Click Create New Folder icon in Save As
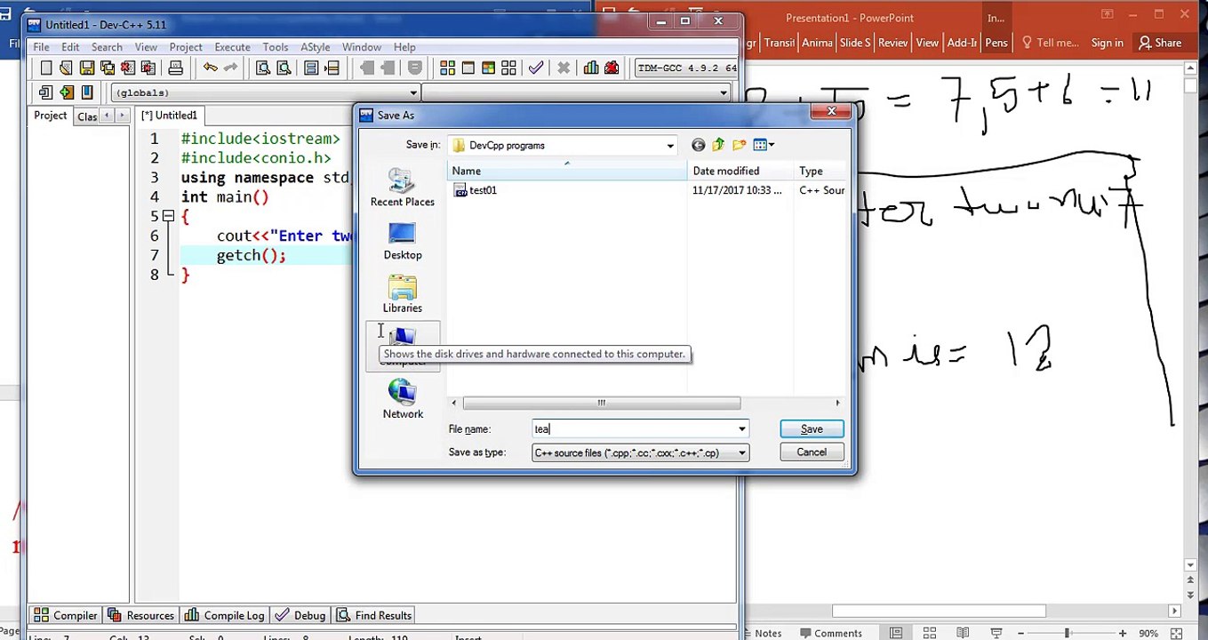The width and height of the screenshot is (1208, 640). 739,145
